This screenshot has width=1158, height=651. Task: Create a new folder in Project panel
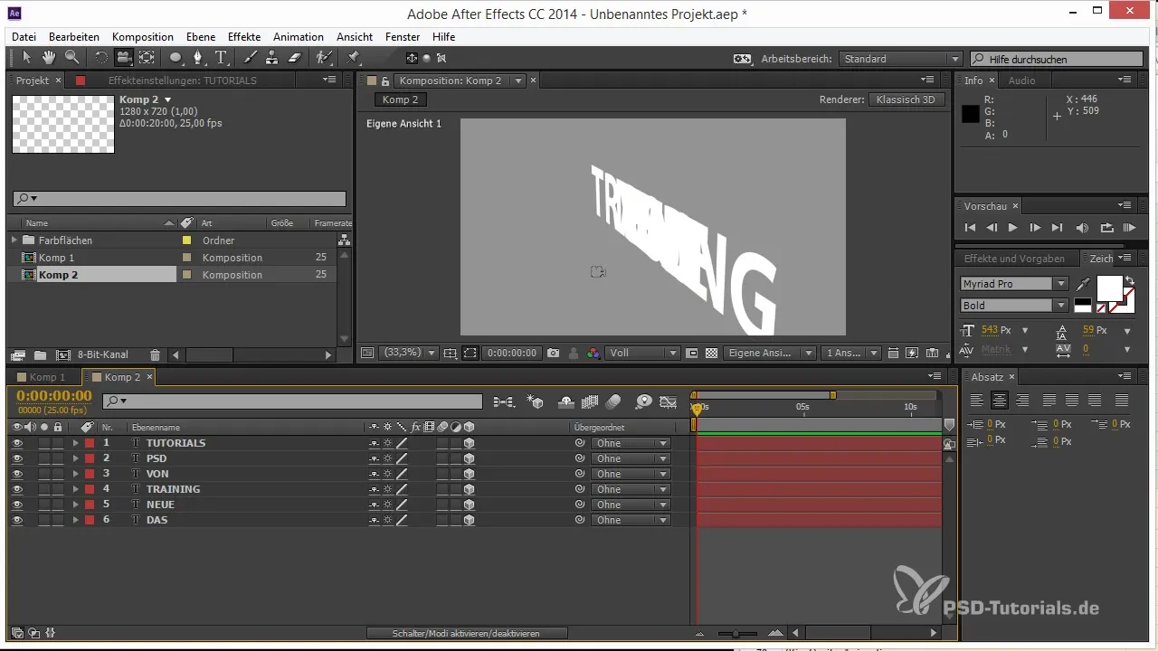41,355
